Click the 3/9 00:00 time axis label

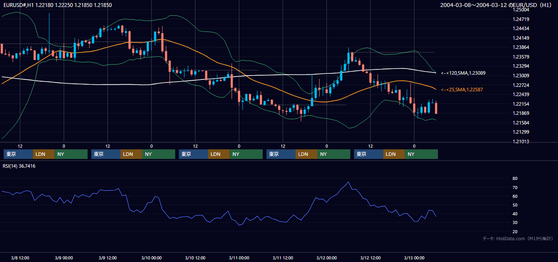[x=64, y=258]
